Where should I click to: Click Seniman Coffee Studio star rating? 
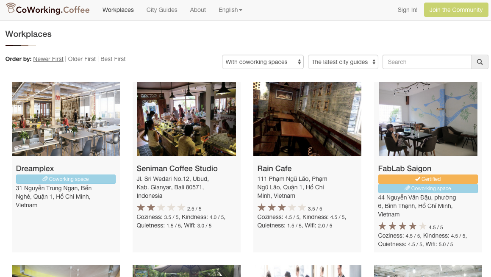pyautogui.click(x=161, y=208)
